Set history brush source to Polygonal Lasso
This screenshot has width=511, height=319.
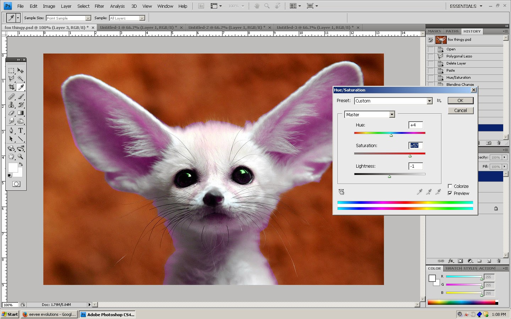(430, 56)
